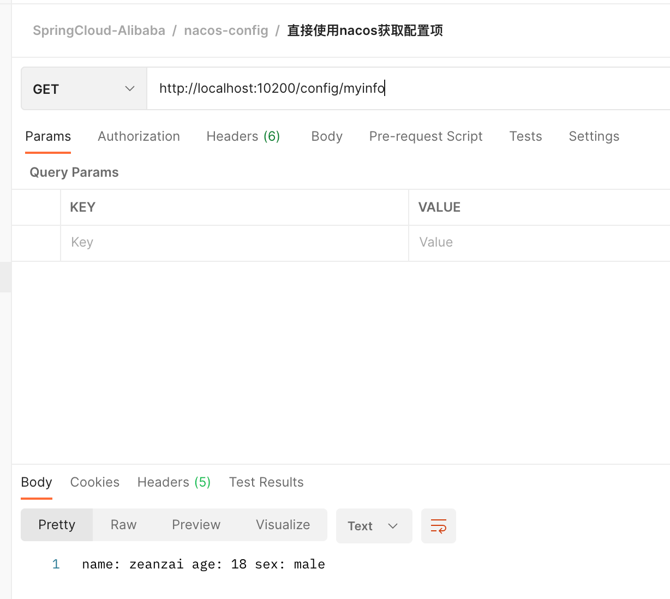This screenshot has width=670, height=599.
Task: Open the request Headers (6) tab
Action: 243,136
